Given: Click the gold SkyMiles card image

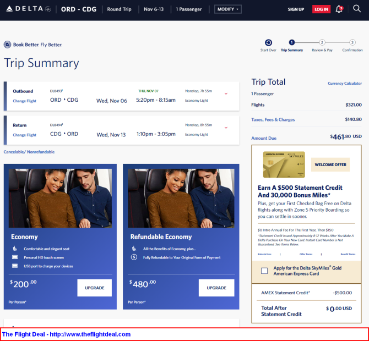Looking at the screenshot, I should pyautogui.click(x=284, y=164).
